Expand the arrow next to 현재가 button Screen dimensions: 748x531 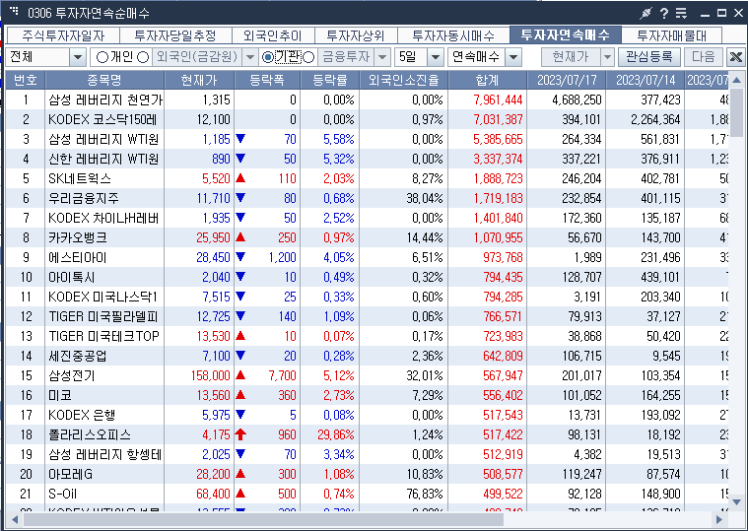click(x=607, y=58)
